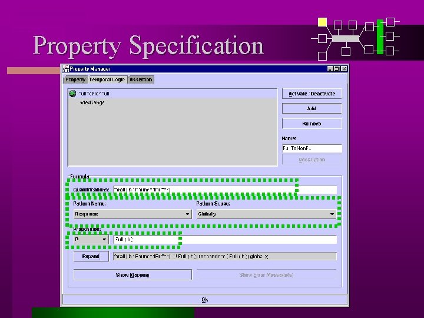The height and width of the screenshot is (318, 424).
Task: Click the Expand button
Action: coord(91,256)
